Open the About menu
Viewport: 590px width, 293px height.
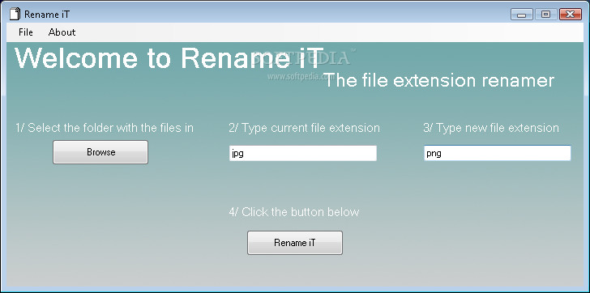coord(62,32)
